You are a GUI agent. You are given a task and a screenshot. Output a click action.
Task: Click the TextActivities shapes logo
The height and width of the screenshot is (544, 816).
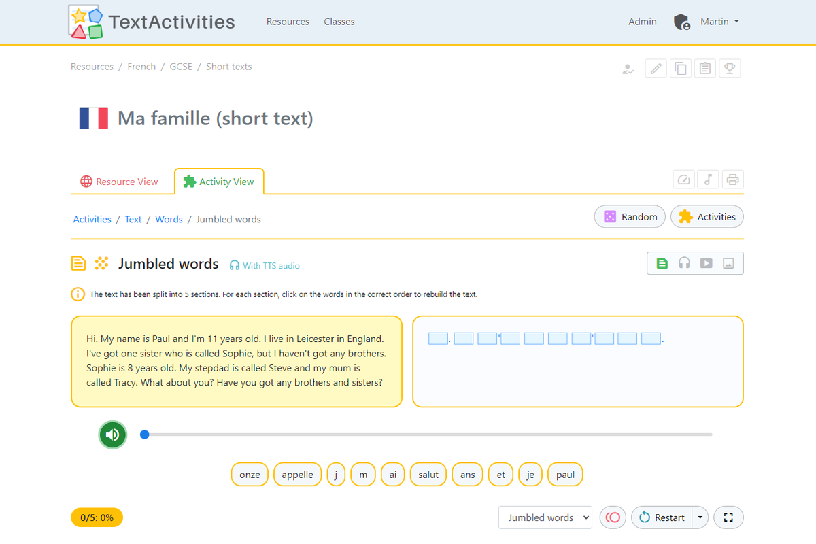click(x=86, y=22)
